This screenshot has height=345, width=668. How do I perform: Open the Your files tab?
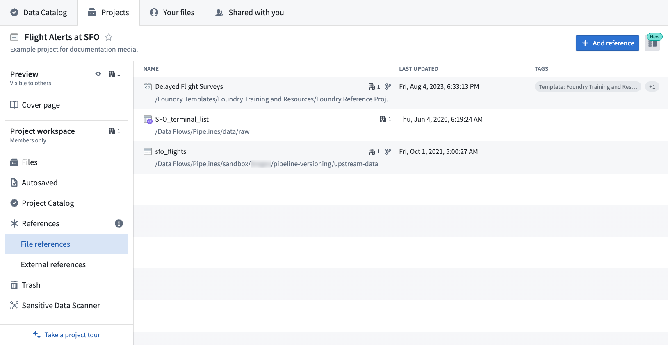tap(172, 13)
